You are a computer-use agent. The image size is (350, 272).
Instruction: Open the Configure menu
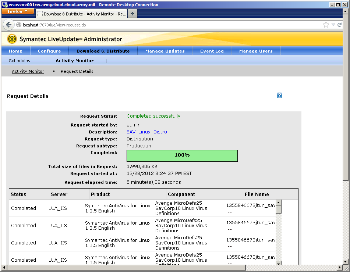click(x=49, y=51)
